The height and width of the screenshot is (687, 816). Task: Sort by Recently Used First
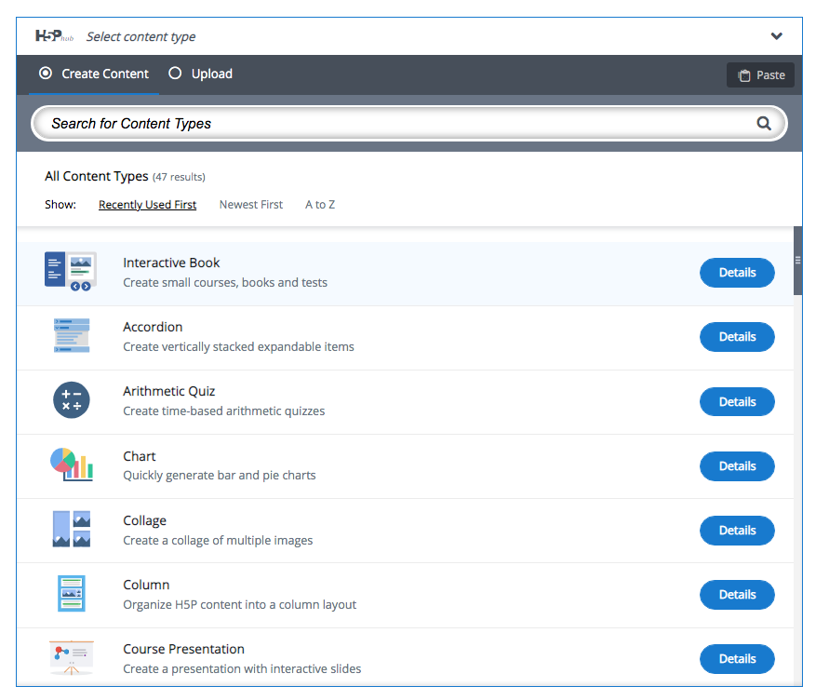pyautogui.click(x=147, y=205)
